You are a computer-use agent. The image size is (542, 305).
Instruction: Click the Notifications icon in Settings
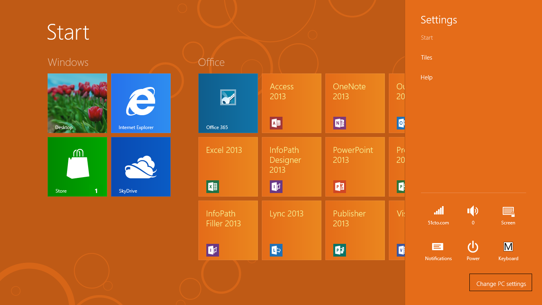438,251
